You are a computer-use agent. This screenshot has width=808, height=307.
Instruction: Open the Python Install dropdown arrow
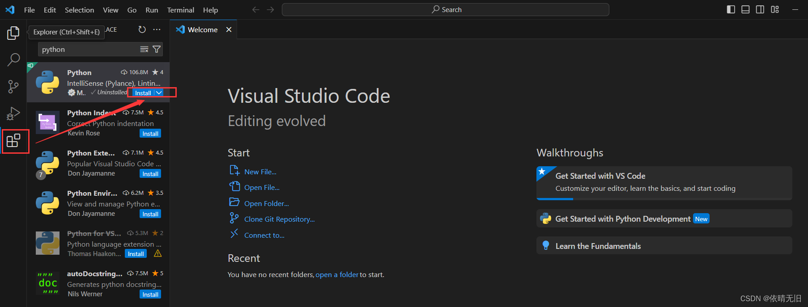point(159,93)
